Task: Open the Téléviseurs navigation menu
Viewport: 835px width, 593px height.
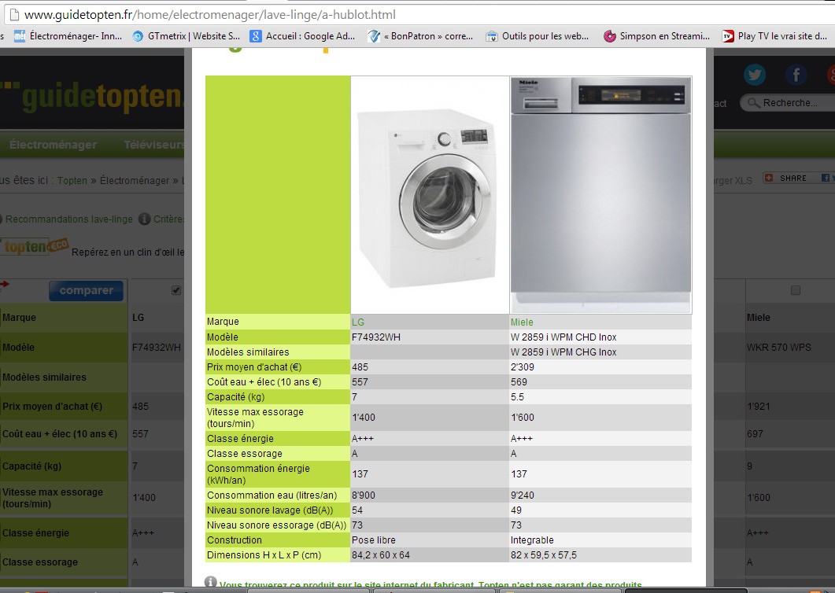Action: 154,144
